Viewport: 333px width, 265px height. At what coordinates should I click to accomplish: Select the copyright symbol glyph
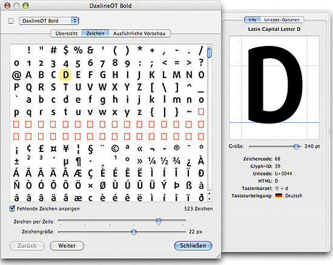(x=115, y=148)
